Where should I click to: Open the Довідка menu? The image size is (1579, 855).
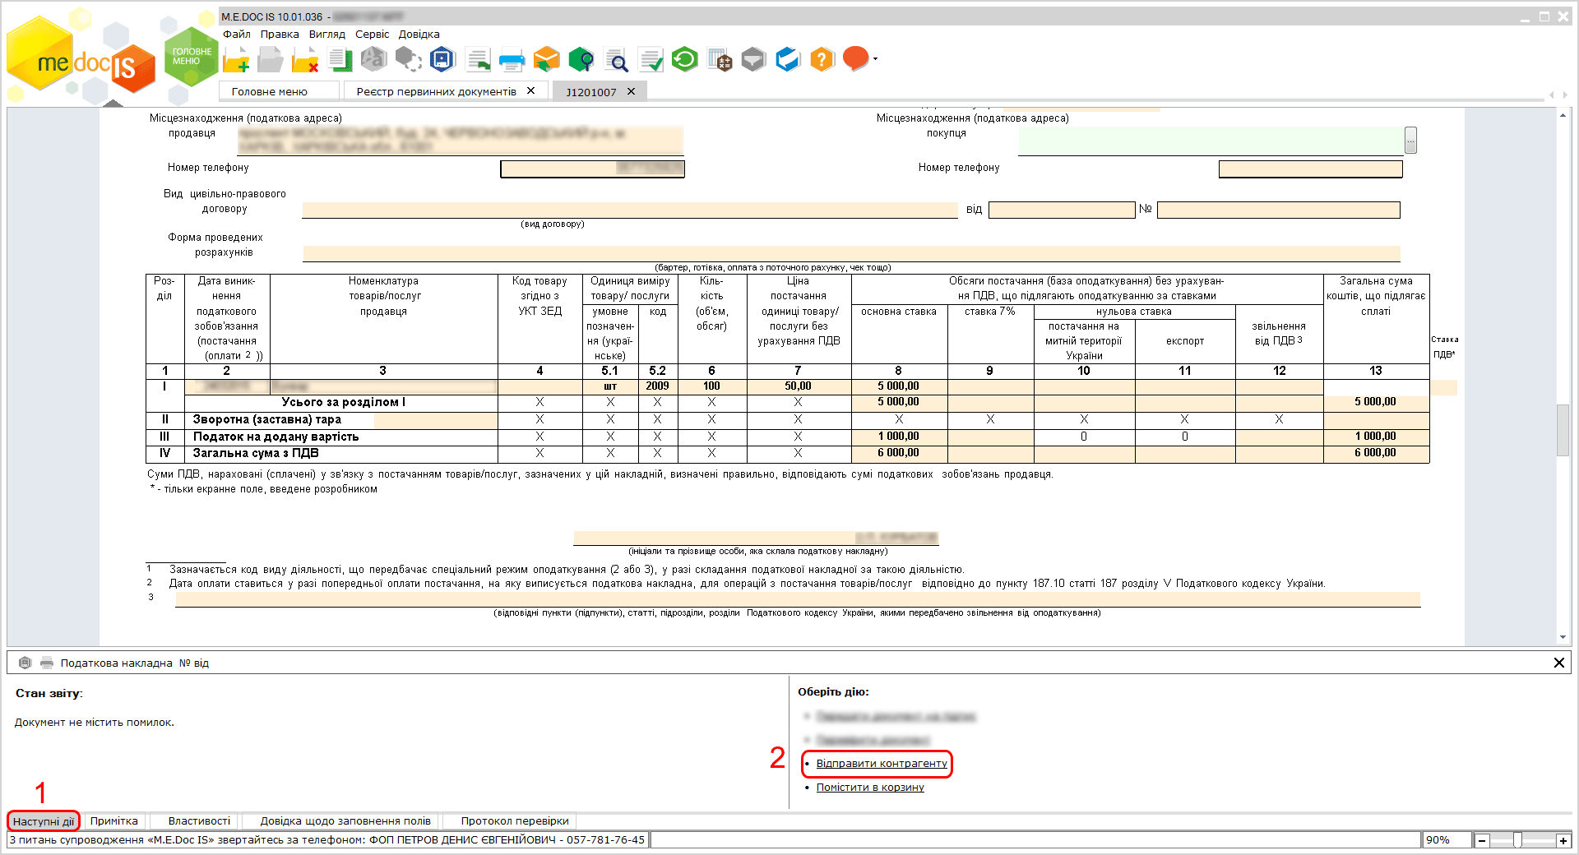tap(419, 35)
